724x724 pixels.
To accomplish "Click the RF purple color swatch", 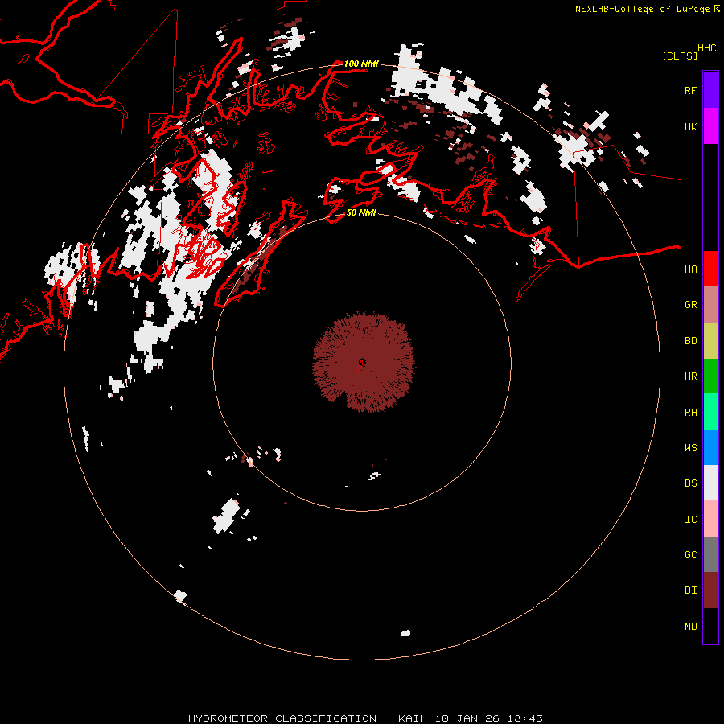I will coord(710,90).
